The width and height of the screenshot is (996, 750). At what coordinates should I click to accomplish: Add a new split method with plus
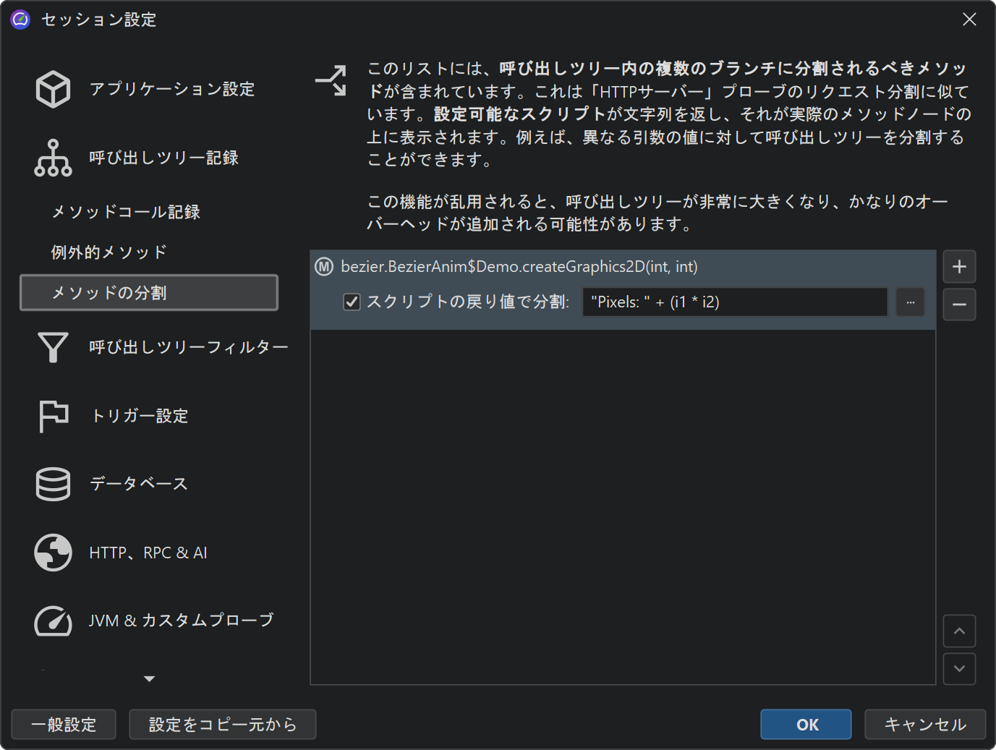(x=959, y=267)
